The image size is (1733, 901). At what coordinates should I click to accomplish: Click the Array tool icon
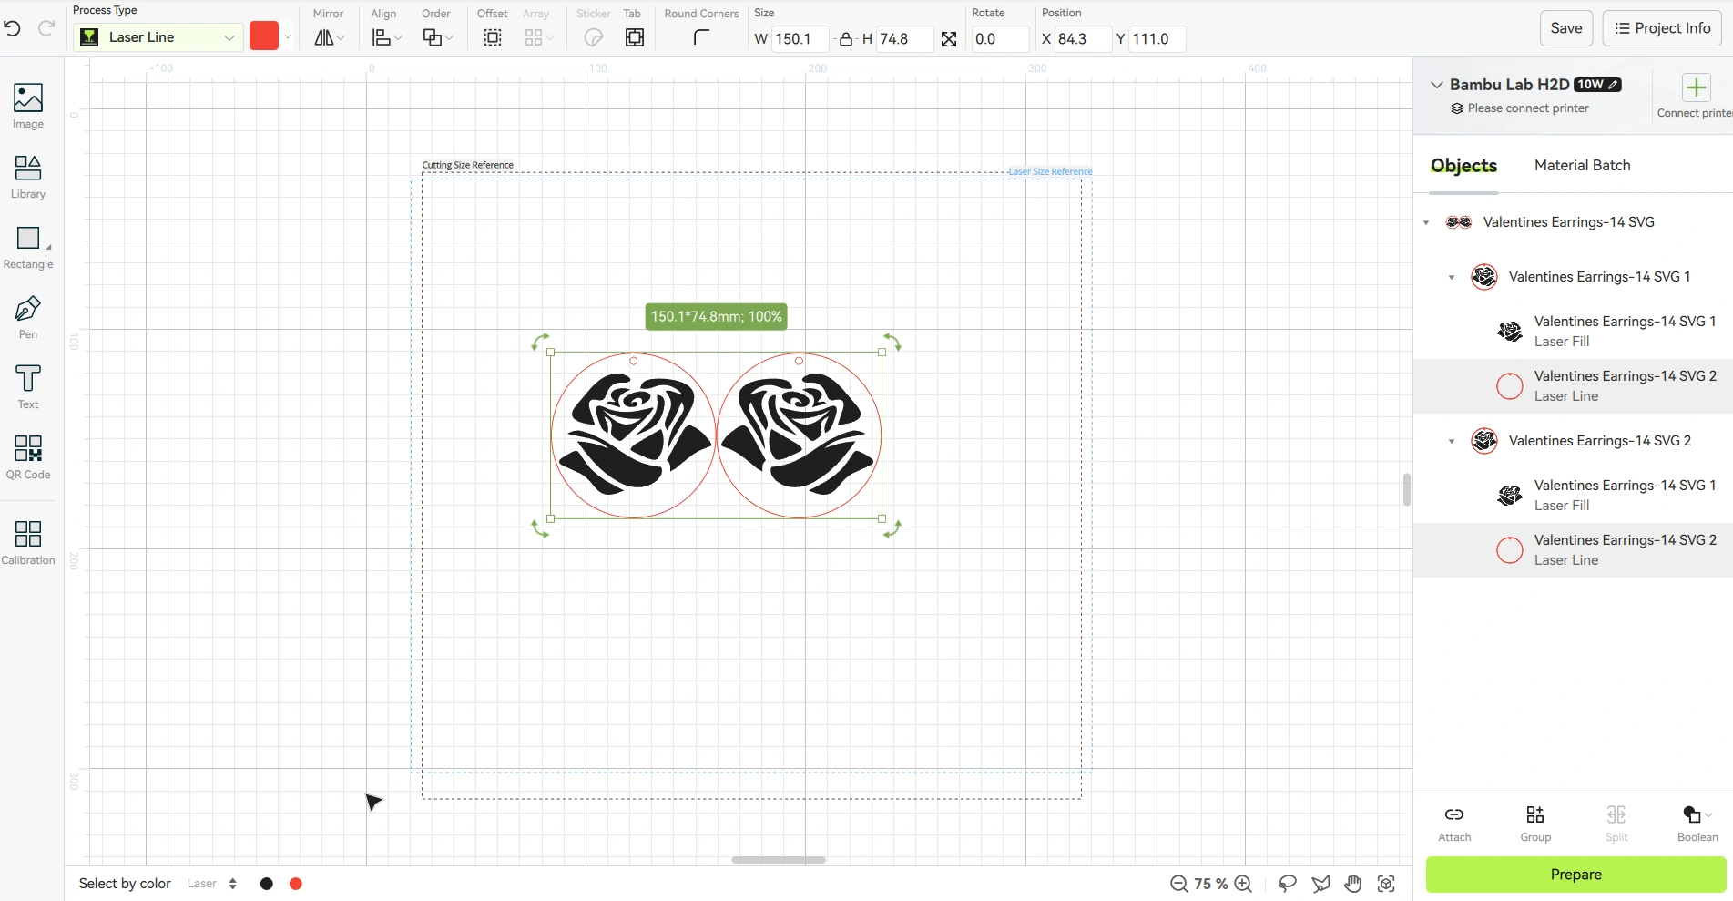pyautogui.click(x=534, y=37)
